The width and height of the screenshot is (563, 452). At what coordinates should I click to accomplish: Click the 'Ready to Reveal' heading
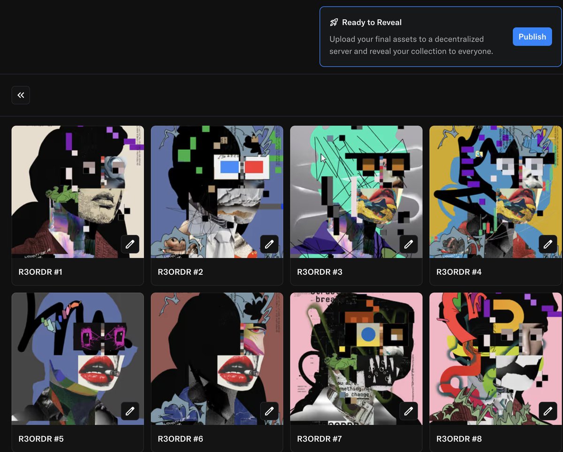372,22
